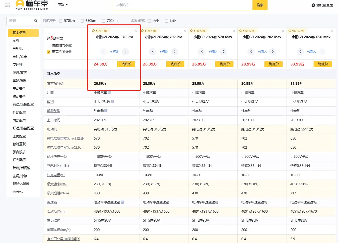Move 650 Max column left with arrow
Image resolution: width=338 pixels, height=243 pixels.
click(x=300, y=52)
